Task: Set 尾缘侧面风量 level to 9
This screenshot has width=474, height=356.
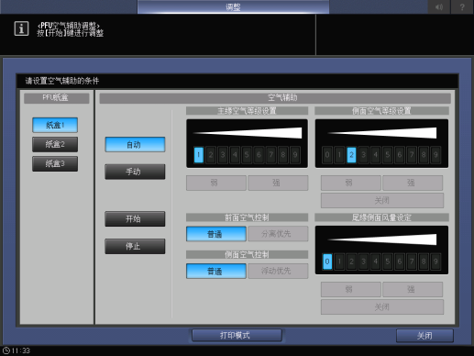Action: [x=435, y=261]
